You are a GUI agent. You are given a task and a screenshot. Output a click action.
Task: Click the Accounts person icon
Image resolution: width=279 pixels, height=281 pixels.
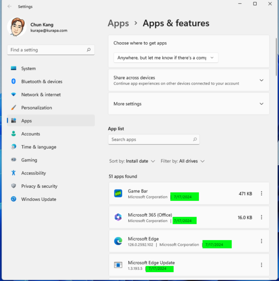click(13, 134)
